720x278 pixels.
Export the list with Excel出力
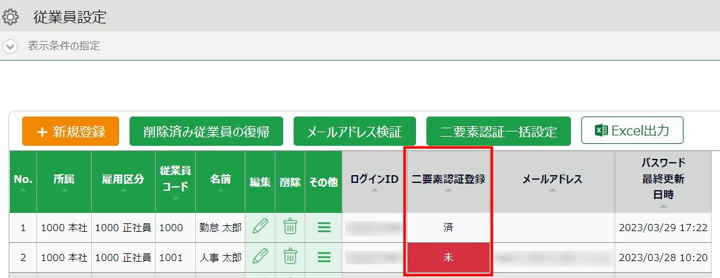(632, 130)
